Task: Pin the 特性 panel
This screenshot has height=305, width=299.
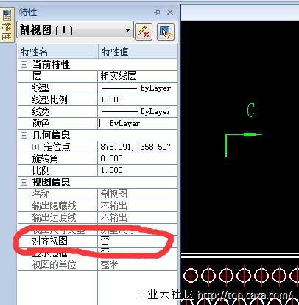Action: coord(157,12)
